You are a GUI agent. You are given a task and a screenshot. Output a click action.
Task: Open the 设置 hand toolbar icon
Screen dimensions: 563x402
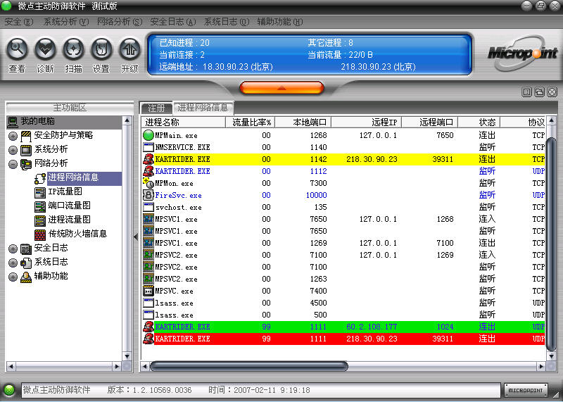101,49
